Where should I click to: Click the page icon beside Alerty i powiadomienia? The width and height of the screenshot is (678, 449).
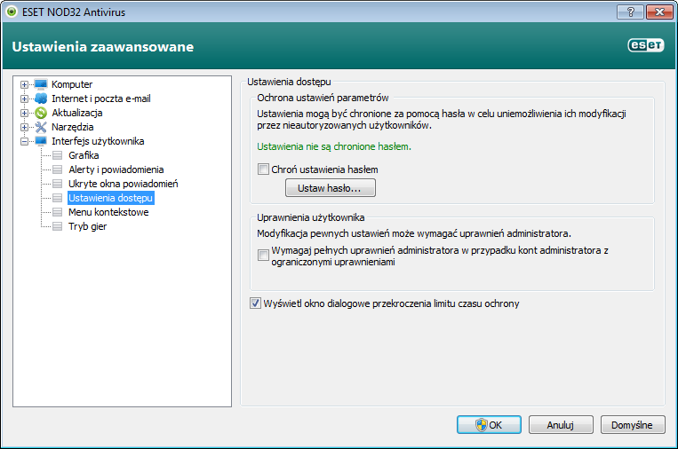click(57, 169)
